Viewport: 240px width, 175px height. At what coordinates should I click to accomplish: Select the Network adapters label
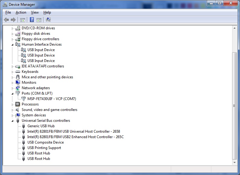point(36,88)
